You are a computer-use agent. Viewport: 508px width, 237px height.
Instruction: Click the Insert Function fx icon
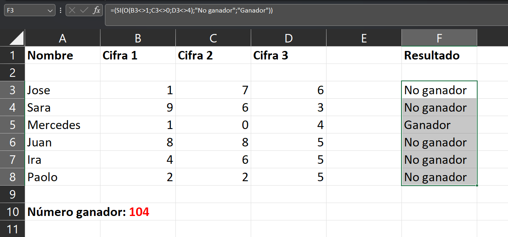pos(96,11)
